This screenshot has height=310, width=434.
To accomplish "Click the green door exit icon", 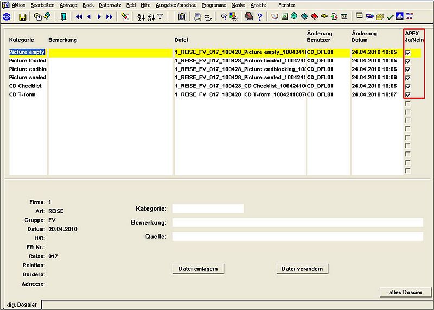I will pyautogui.click(x=63, y=17).
